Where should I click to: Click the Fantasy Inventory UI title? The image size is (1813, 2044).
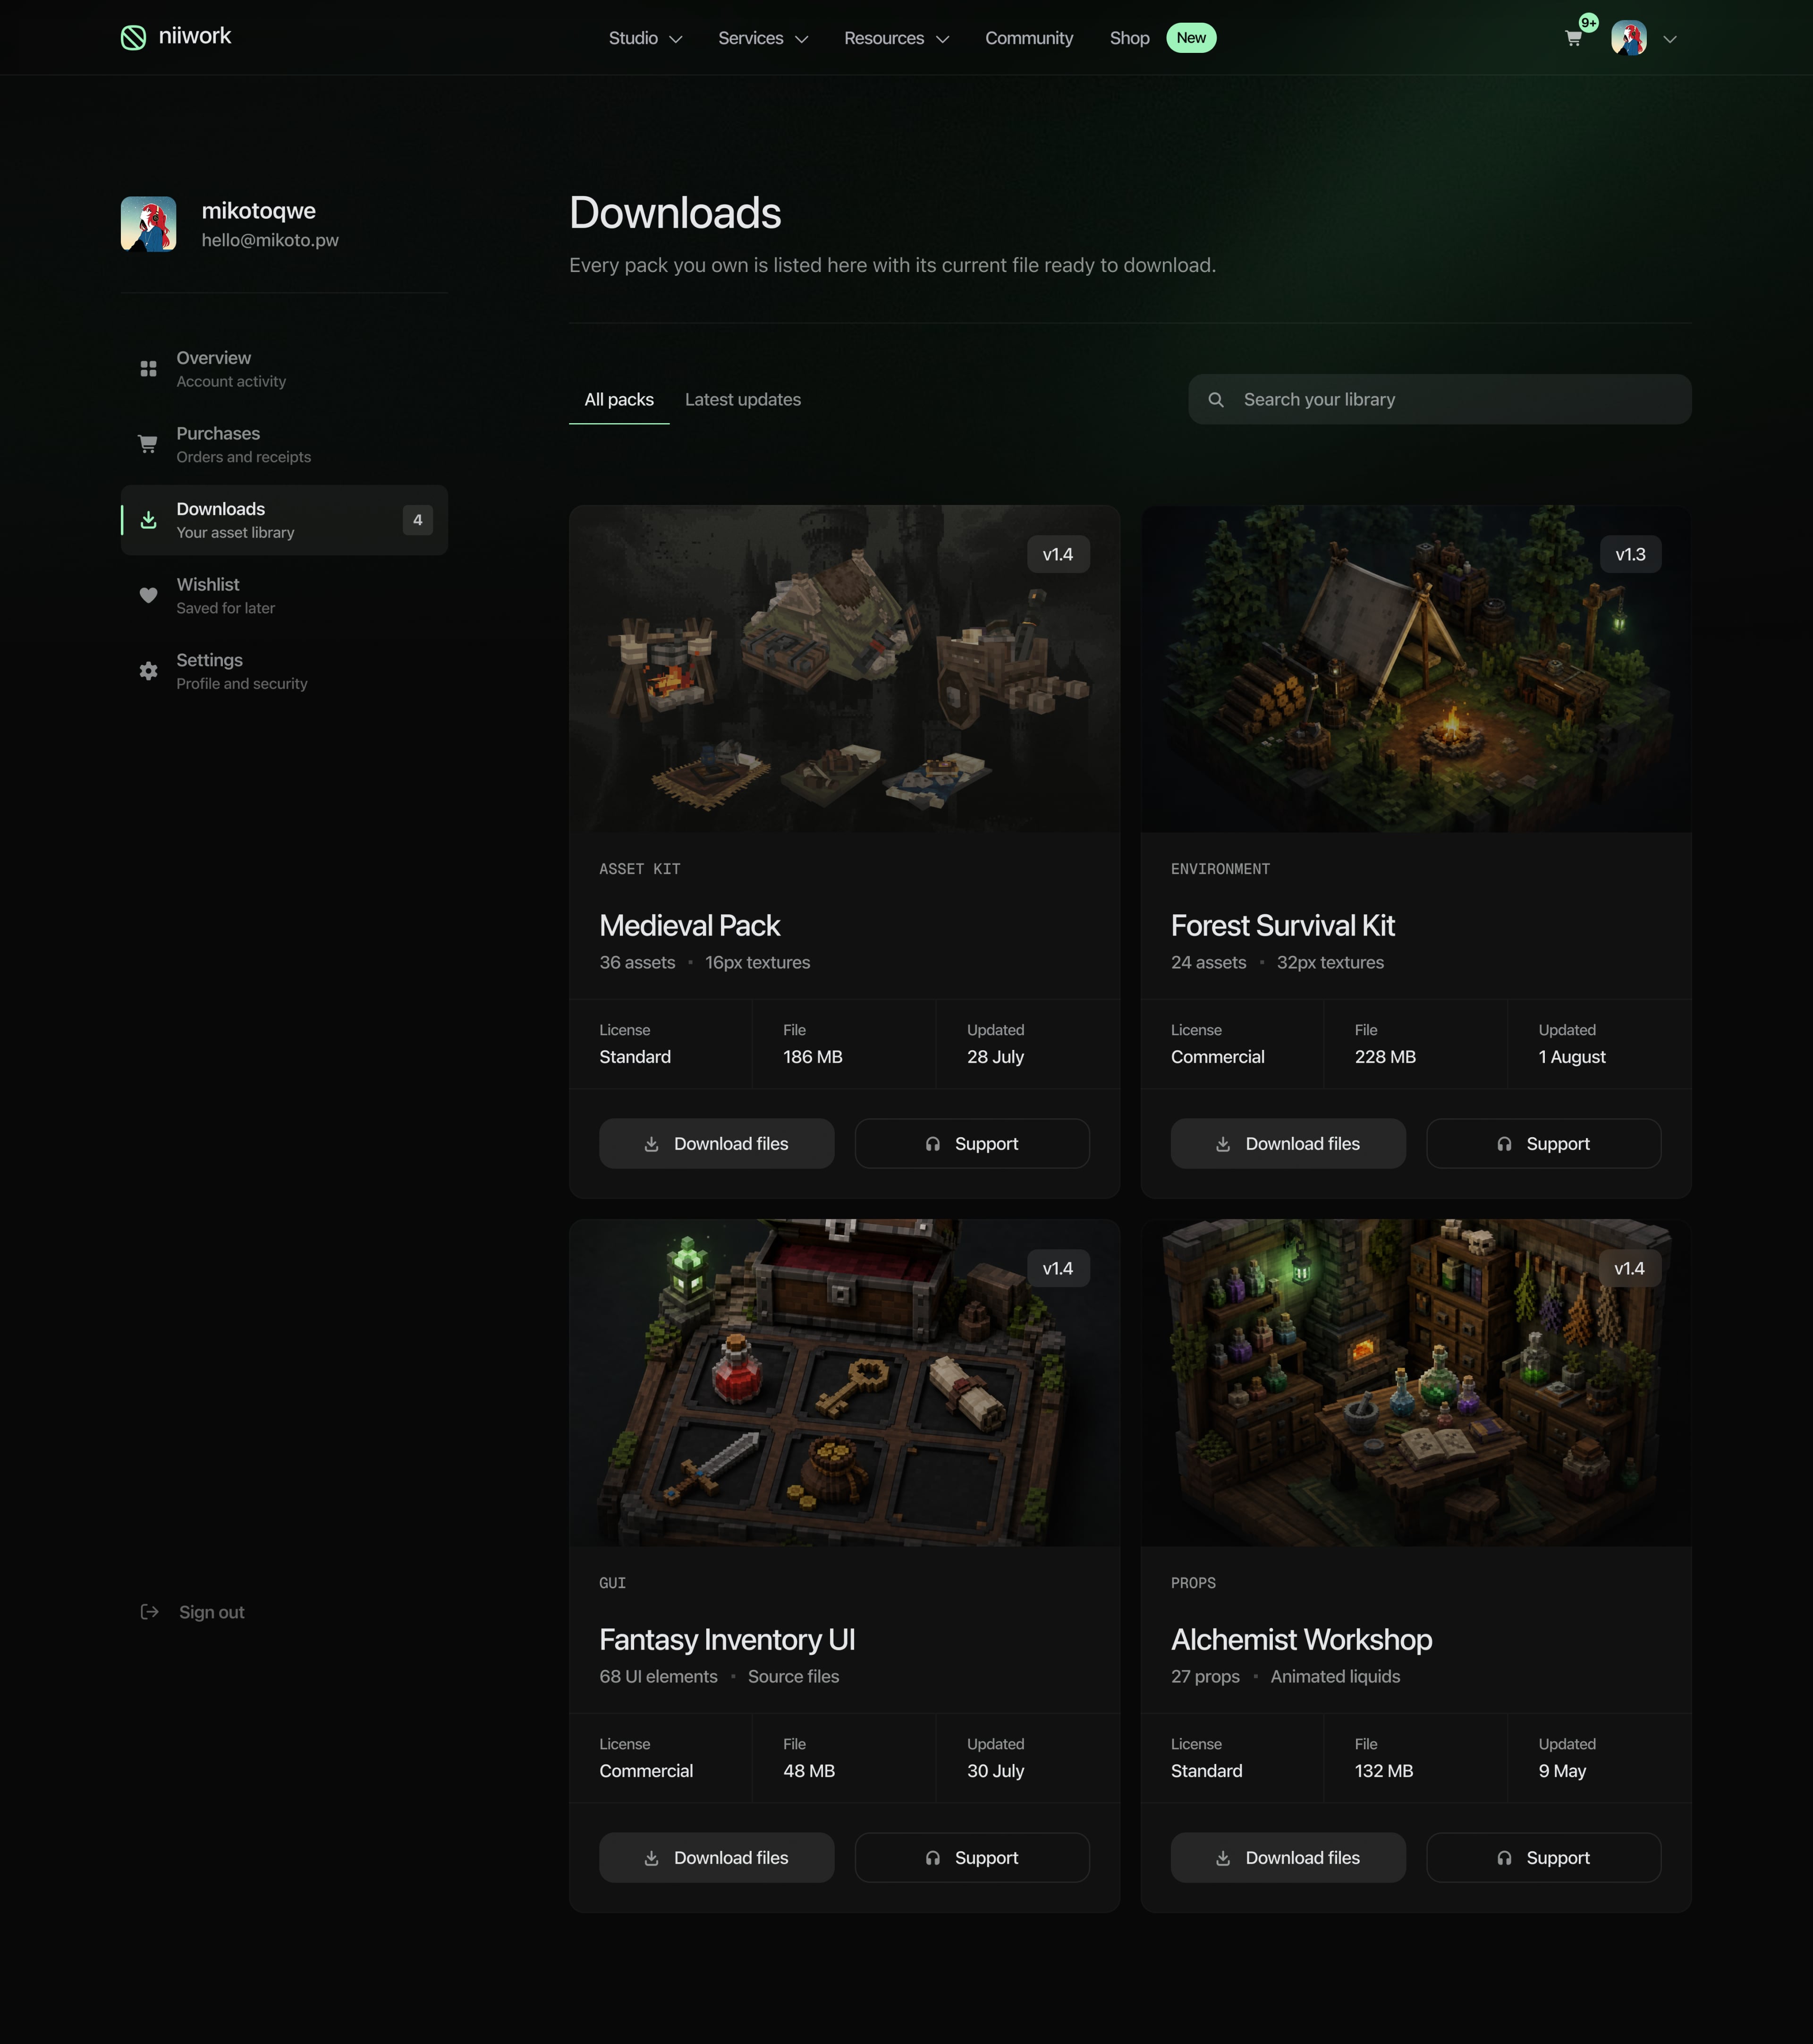pyautogui.click(x=727, y=1640)
